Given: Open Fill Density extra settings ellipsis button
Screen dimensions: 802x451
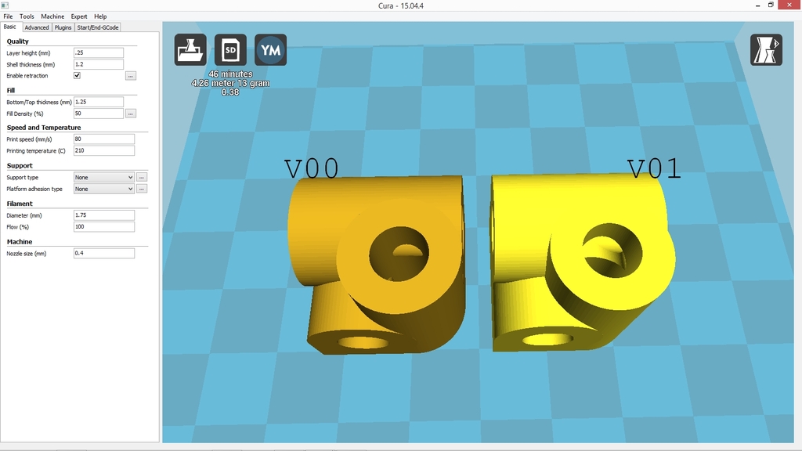Looking at the screenshot, I should (x=131, y=114).
